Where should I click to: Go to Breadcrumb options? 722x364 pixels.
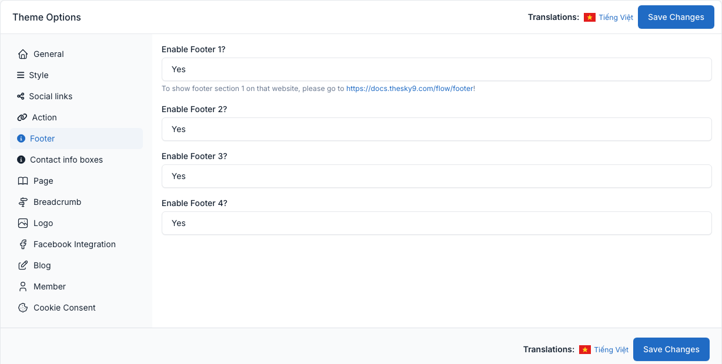click(x=76, y=202)
